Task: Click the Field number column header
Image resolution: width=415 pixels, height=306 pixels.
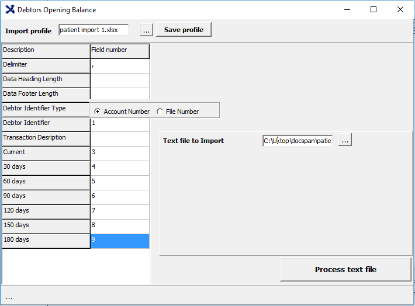Action: click(120, 50)
